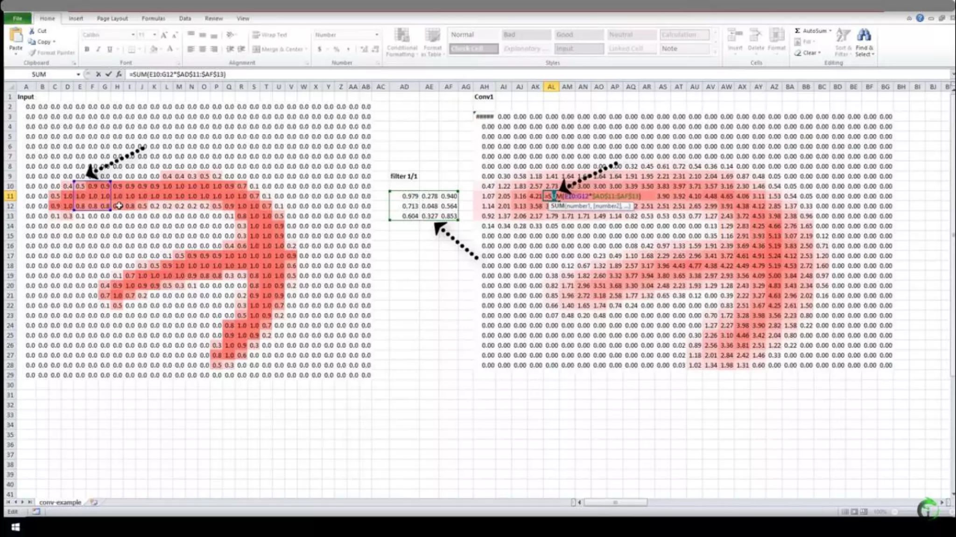This screenshot has height=537, width=956.
Task: Click the AutoSum sigma icon
Action: (x=797, y=31)
